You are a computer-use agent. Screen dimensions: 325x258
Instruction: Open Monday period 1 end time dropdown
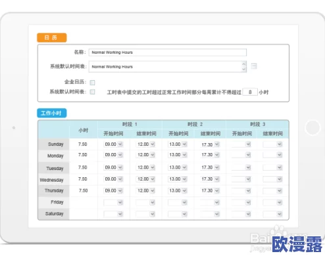point(145,155)
